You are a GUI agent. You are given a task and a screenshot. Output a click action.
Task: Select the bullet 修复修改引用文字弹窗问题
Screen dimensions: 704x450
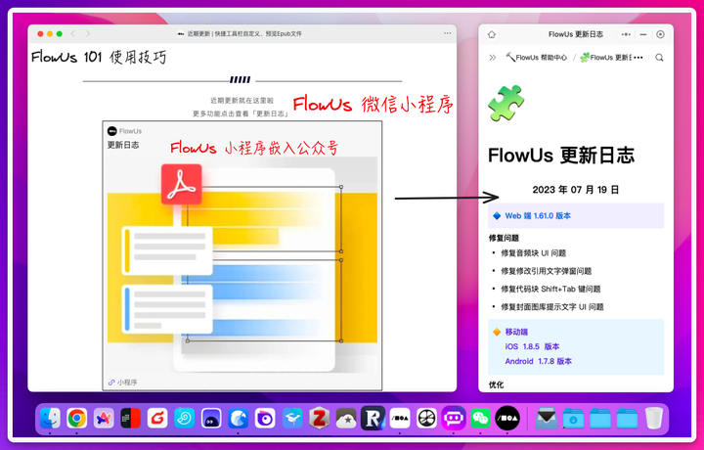(546, 271)
